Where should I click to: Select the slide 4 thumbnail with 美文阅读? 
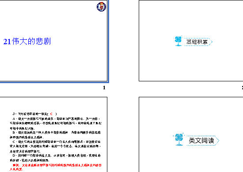tap(191, 134)
